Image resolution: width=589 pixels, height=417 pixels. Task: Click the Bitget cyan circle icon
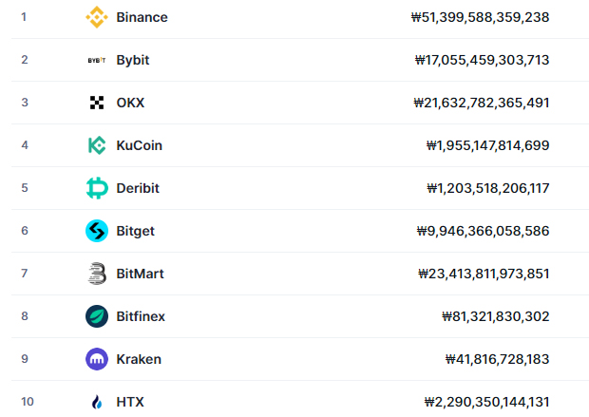97,231
